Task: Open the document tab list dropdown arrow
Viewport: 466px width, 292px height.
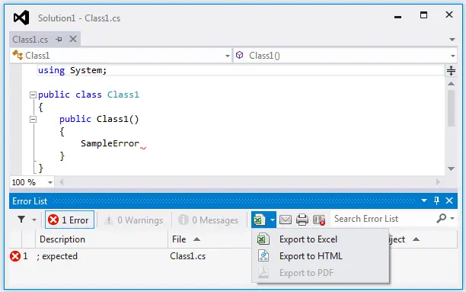Action: [x=452, y=40]
